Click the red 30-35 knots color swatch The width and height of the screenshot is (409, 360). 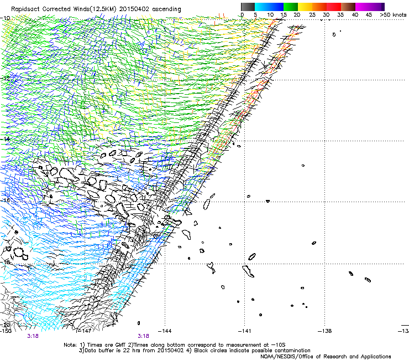point(334,7)
